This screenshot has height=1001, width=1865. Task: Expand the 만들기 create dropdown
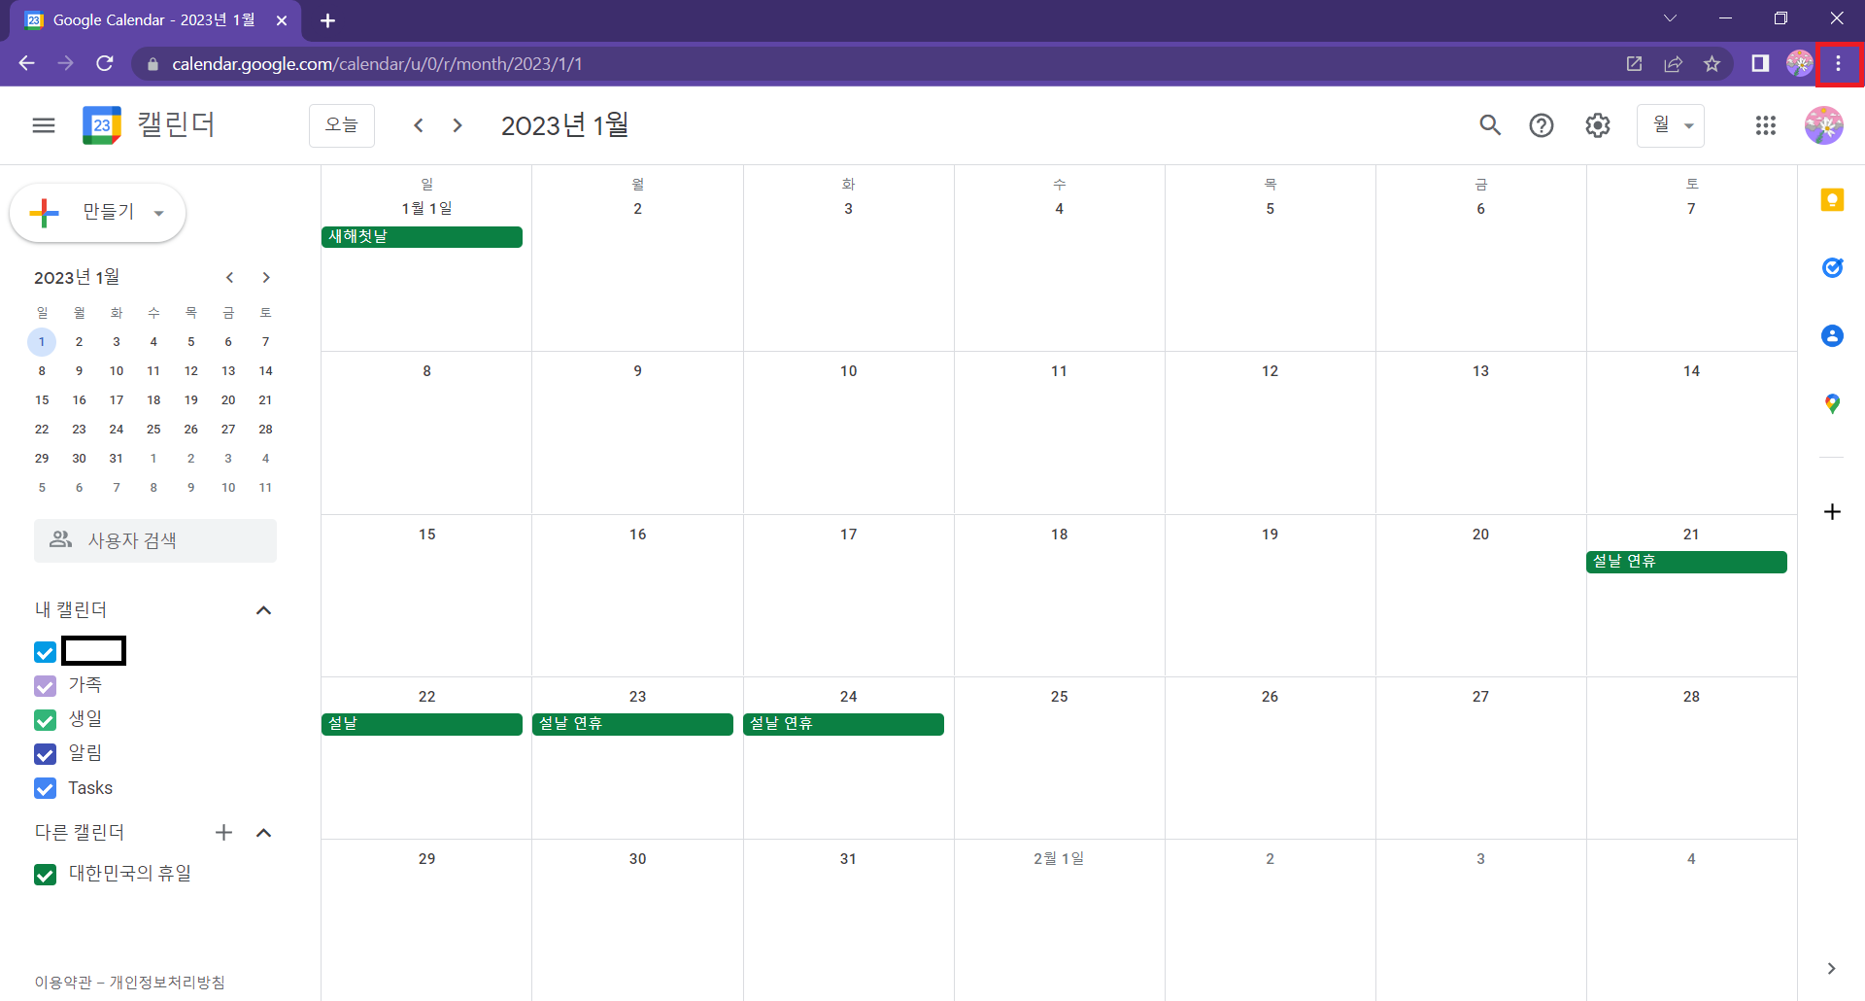coord(158,214)
